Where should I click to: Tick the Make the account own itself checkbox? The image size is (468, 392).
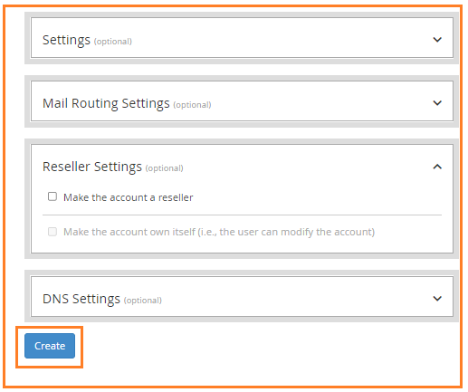click(53, 232)
